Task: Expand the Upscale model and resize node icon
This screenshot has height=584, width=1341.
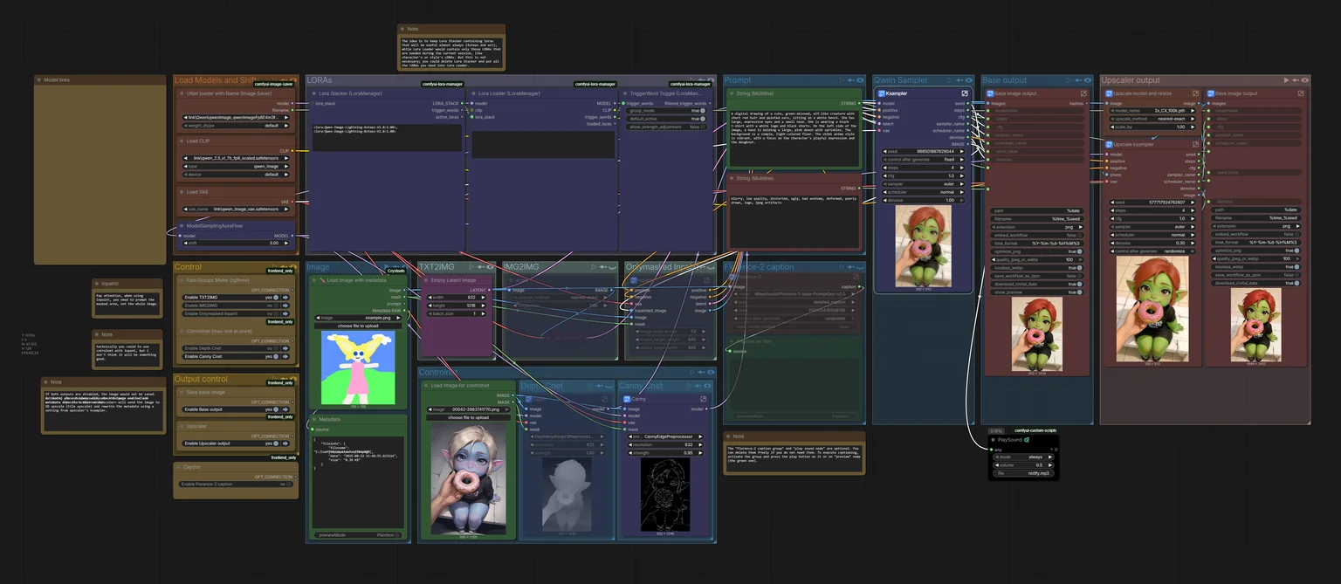Action: coord(1195,93)
